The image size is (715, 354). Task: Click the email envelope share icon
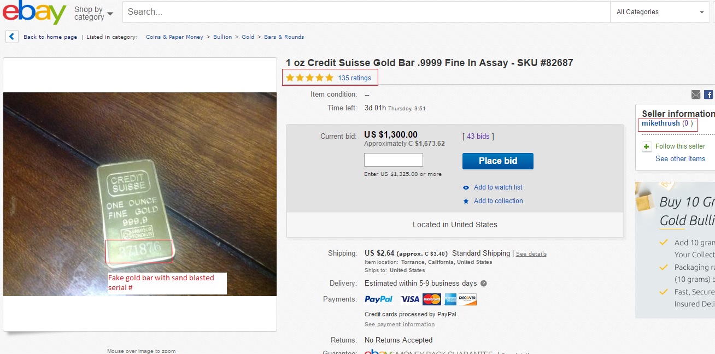click(x=696, y=95)
